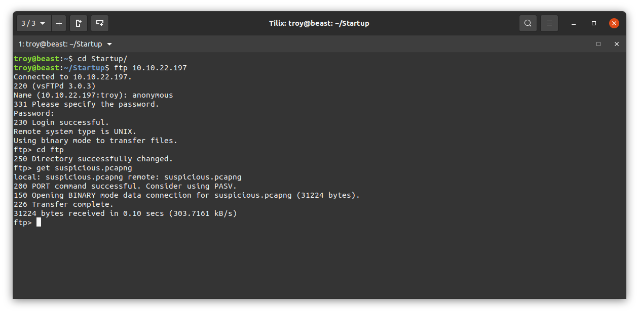Add a terminal to the right icon
639x313 pixels.
[79, 23]
